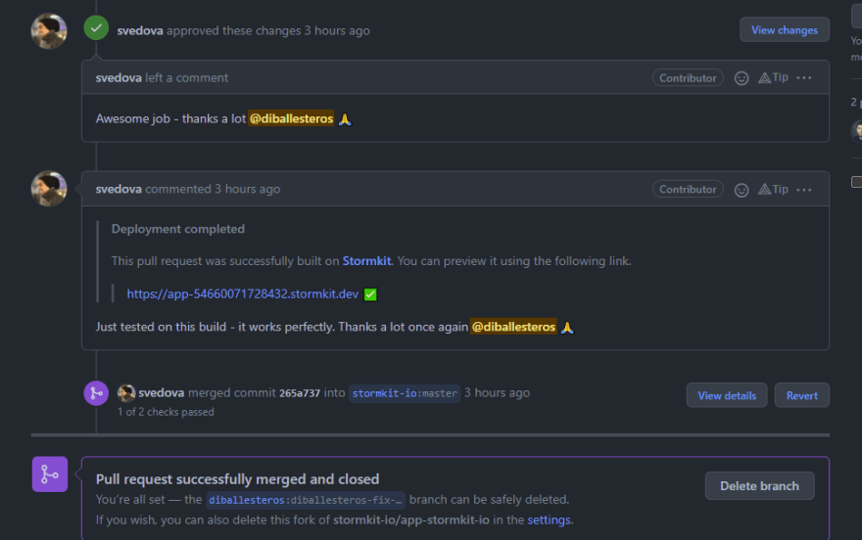The height and width of the screenshot is (540, 862).
Task: Open the three-dot menu on the deployment comment
Action: (x=804, y=190)
